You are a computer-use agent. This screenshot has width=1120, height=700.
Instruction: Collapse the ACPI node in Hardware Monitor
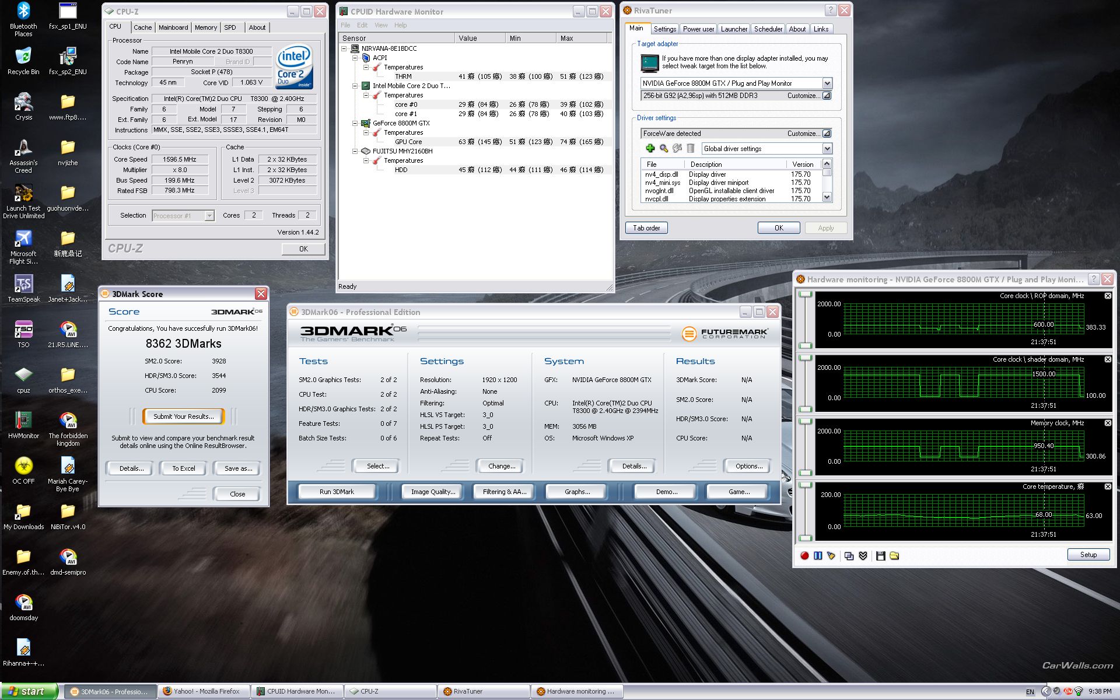pyautogui.click(x=355, y=58)
